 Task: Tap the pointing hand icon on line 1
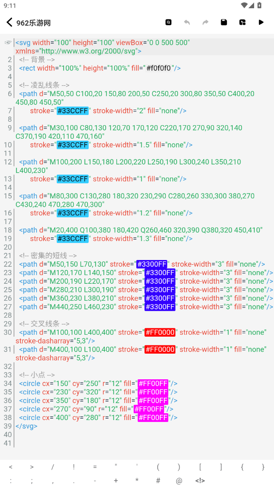pos(8,43)
